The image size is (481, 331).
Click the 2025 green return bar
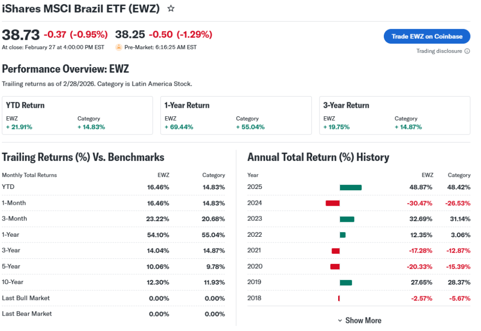point(350,188)
